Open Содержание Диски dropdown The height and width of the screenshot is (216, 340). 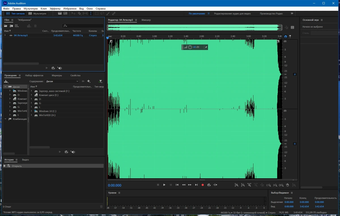pos(62,81)
